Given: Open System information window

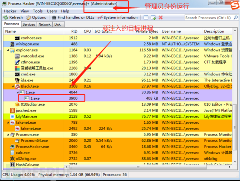Looking at the screenshot, I should (118, 17).
